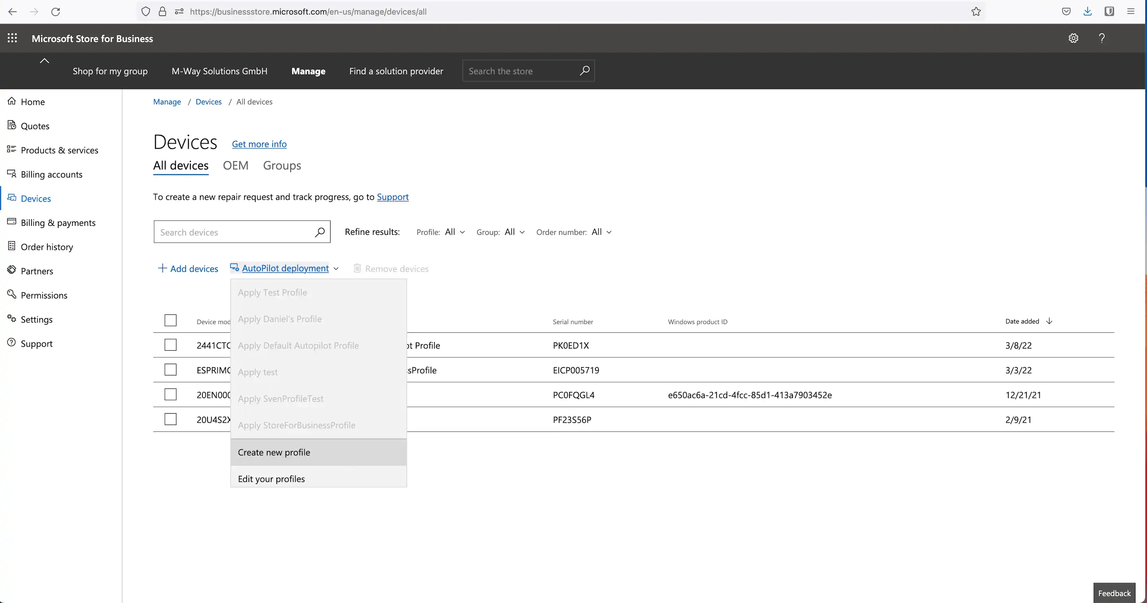Toggle the select-all devices checkbox
Screen dimensions: 1147x603
[x=170, y=320]
